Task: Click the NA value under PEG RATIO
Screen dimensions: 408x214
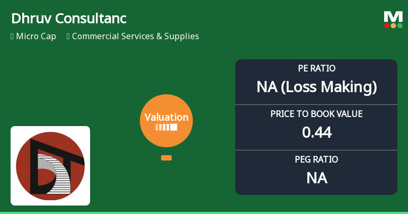Action: tap(316, 178)
